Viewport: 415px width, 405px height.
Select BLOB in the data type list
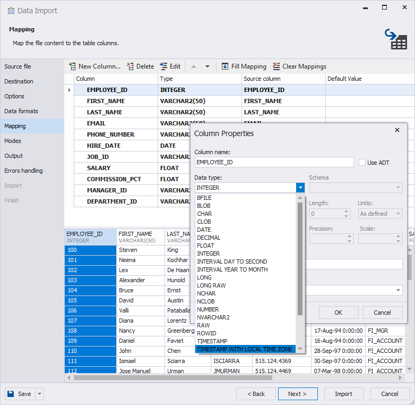(x=245, y=206)
